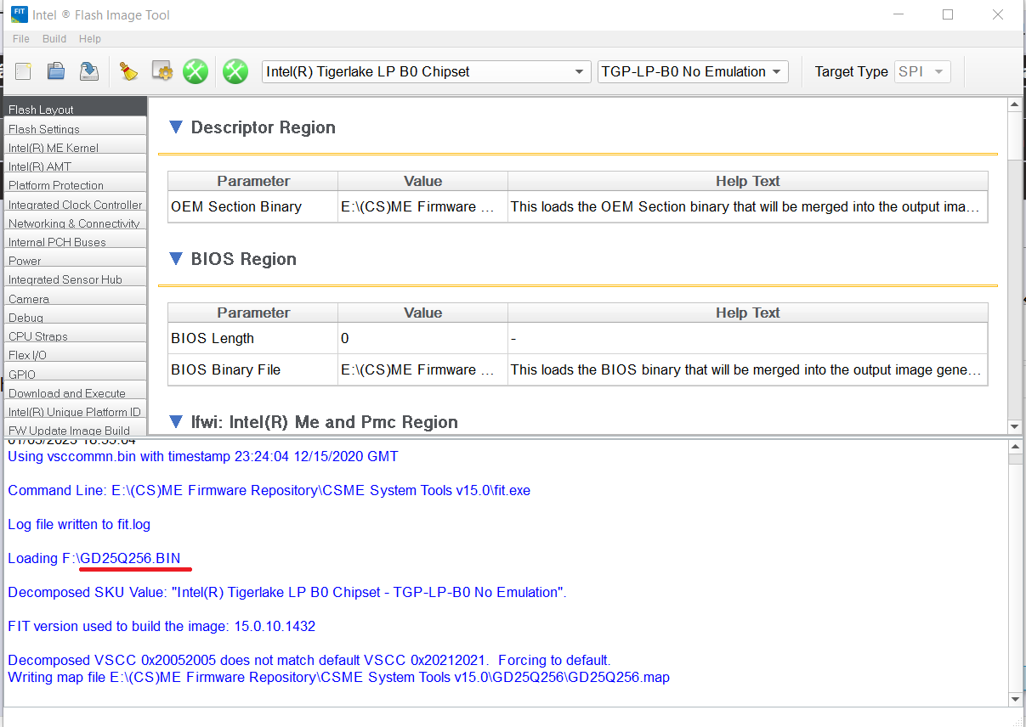The height and width of the screenshot is (727, 1026).
Task: Select the FW Update Image Build tab
Action: [74, 428]
